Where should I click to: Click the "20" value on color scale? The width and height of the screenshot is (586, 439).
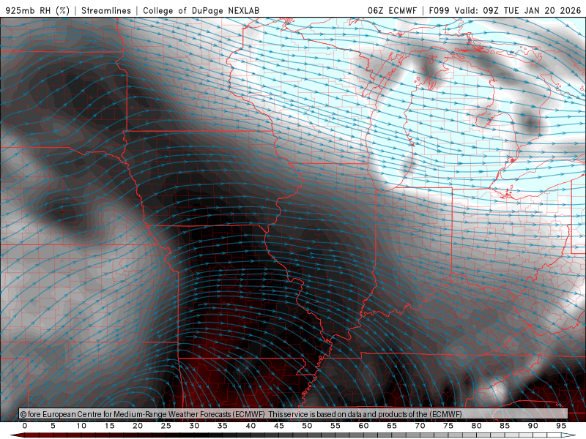[x=138, y=426]
